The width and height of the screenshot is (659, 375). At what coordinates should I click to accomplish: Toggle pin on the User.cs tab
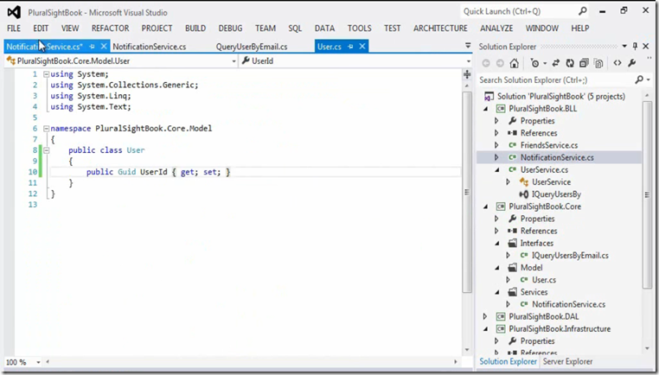350,47
